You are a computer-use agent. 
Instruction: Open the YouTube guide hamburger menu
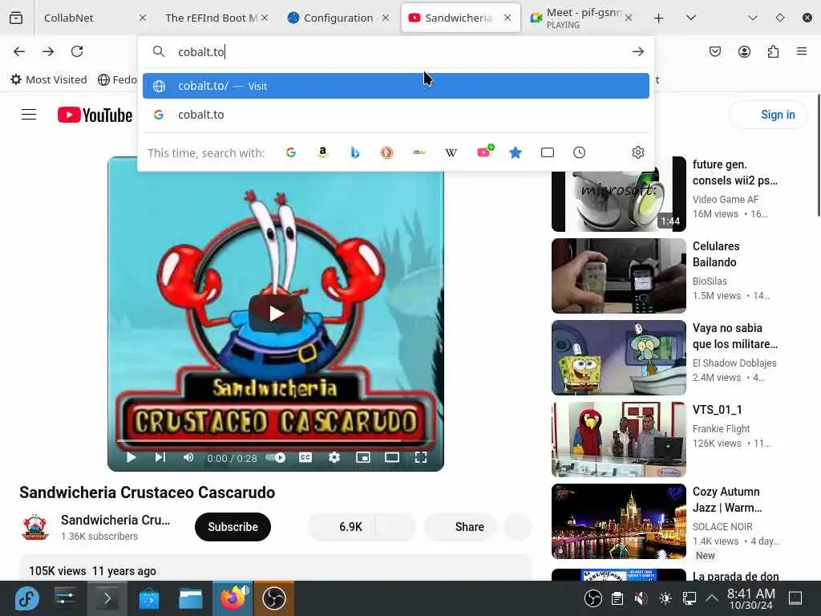(x=29, y=115)
